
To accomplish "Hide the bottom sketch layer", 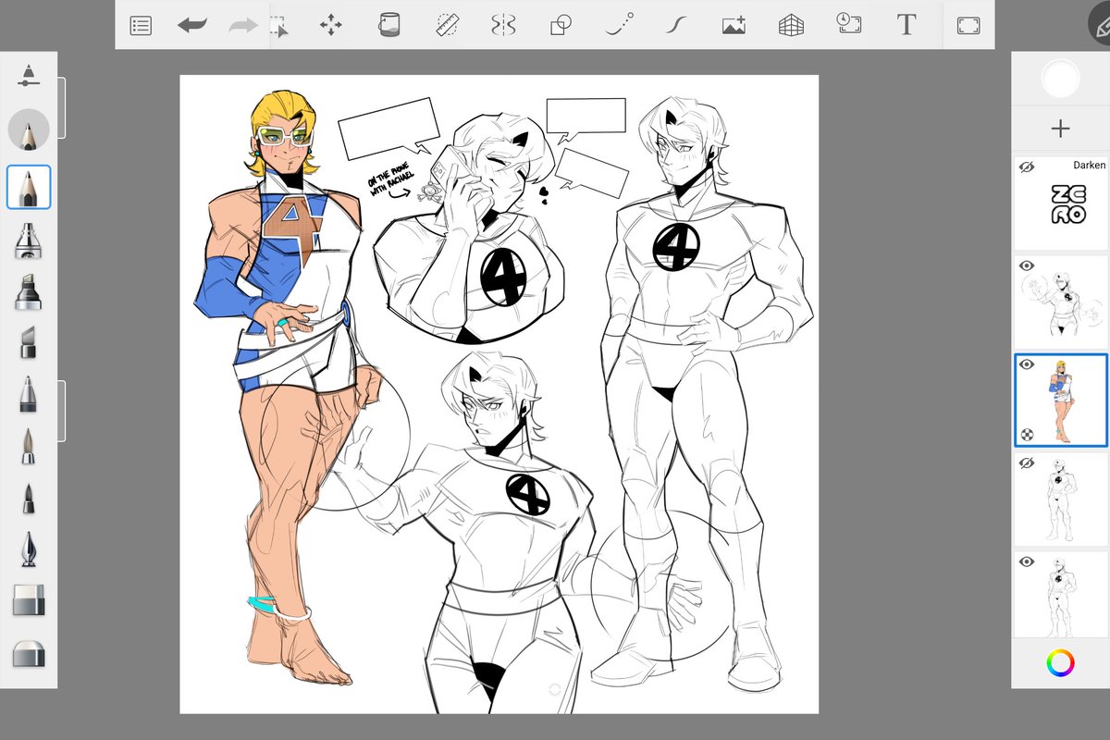I will point(1026,561).
